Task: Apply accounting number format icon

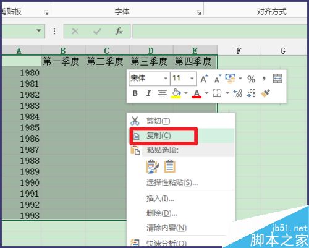Action: pyautogui.click(x=230, y=79)
